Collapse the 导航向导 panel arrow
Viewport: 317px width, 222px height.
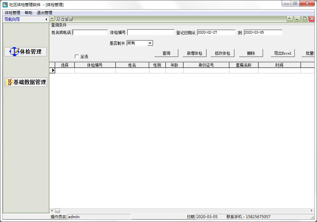[46, 19]
